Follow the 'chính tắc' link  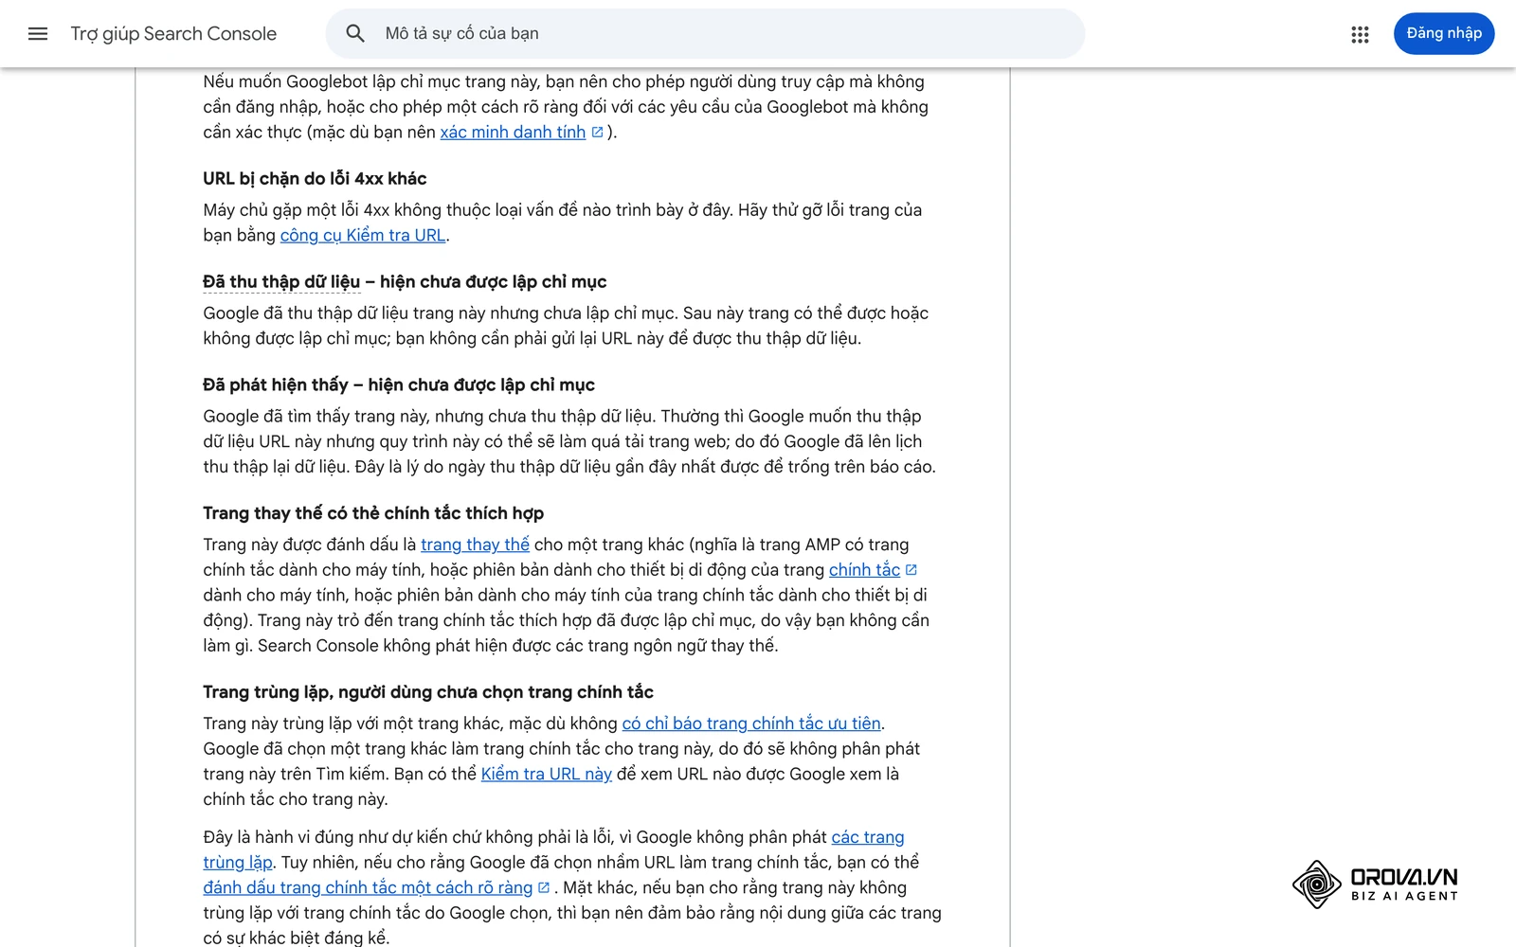(x=864, y=570)
